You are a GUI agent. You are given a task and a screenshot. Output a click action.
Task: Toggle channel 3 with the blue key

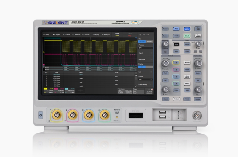click(x=176, y=77)
